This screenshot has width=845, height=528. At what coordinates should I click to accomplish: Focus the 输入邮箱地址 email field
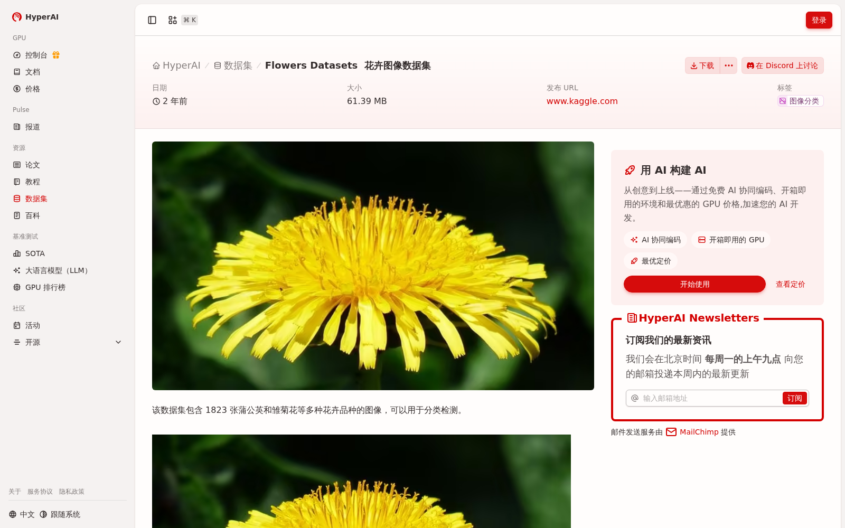pos(710,398)
